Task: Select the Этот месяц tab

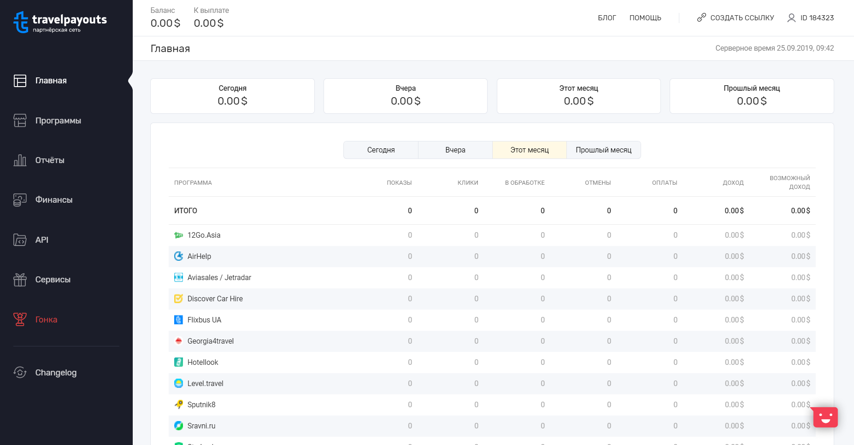Action: [x=530, y=150]
